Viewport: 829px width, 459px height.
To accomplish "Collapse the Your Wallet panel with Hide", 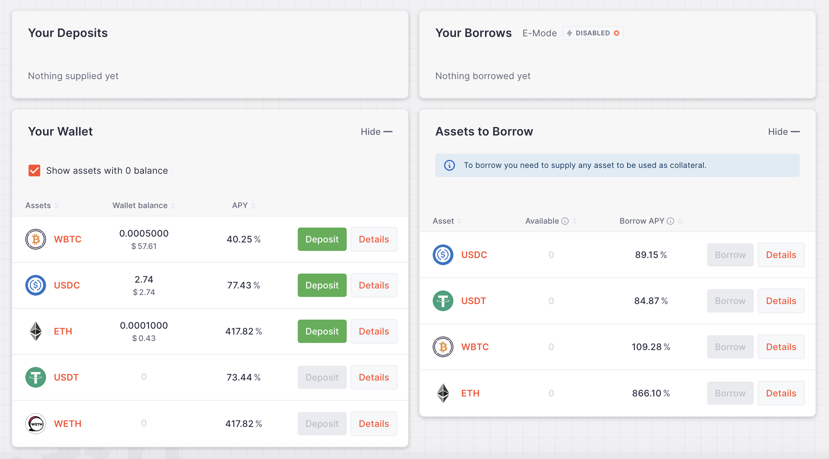I will pyautogui.click(x=376, y=132).
